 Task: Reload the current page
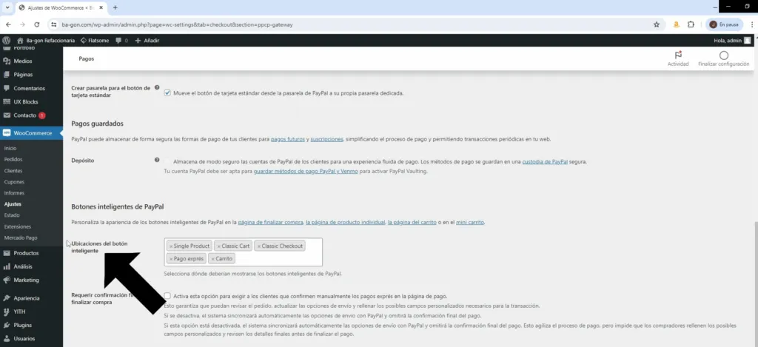pyautogui.click(x=37, y=24)
